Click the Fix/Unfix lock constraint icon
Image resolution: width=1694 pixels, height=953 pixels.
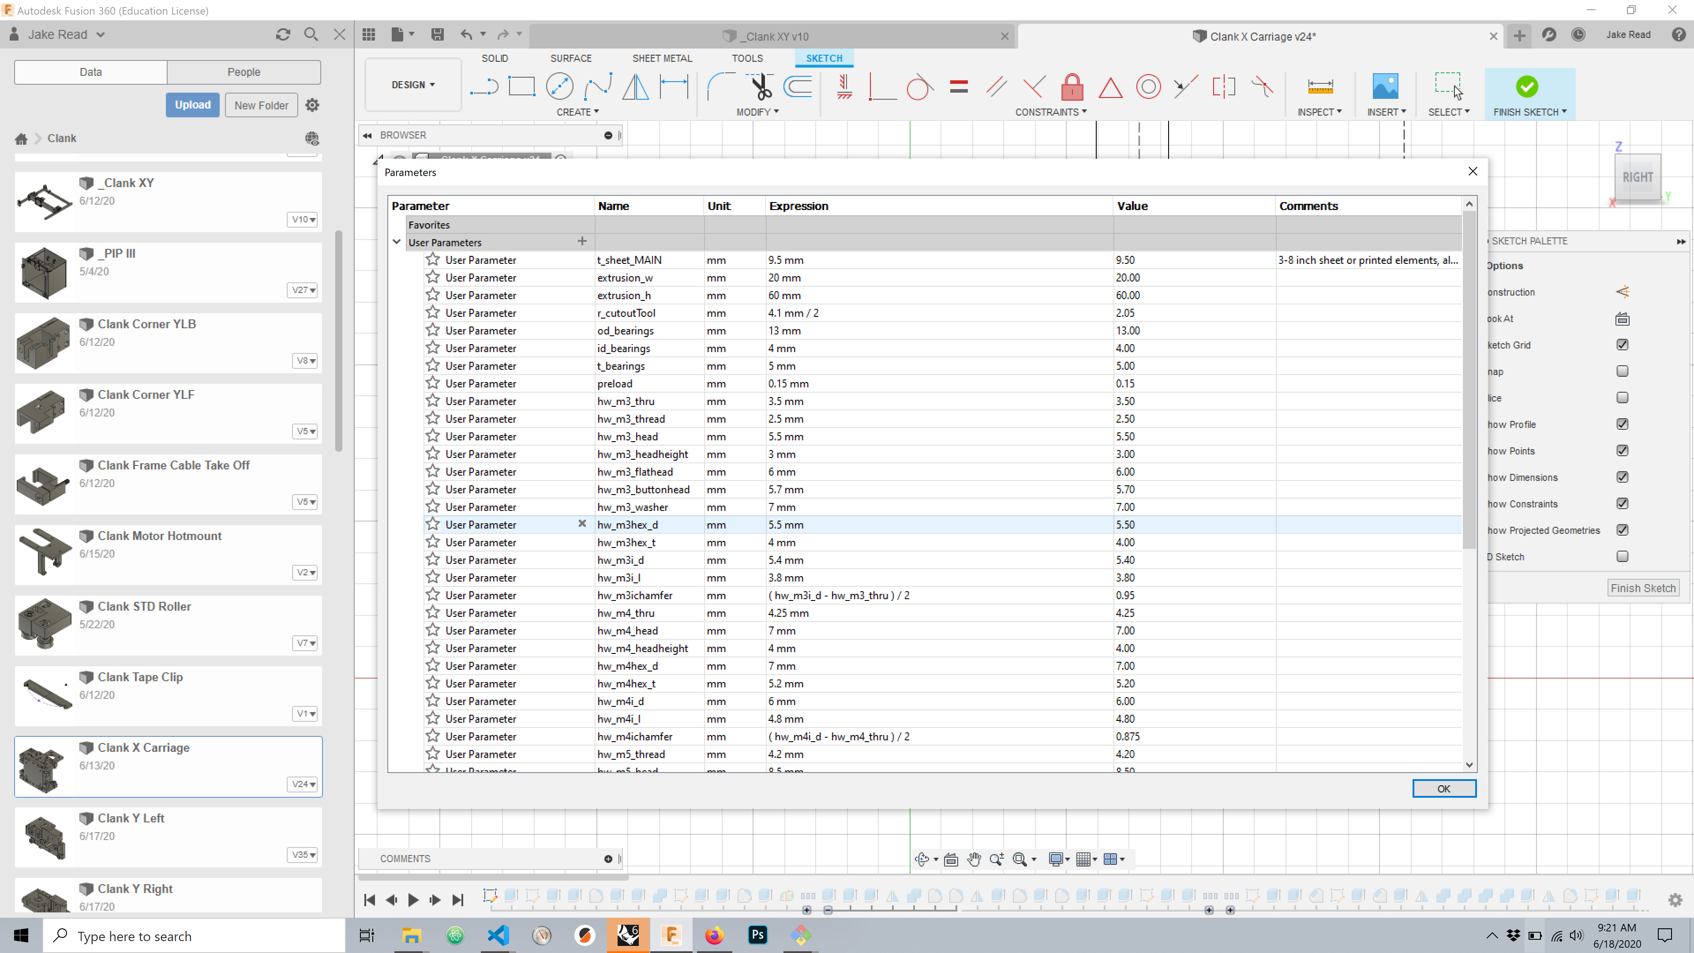point(1072,86)
